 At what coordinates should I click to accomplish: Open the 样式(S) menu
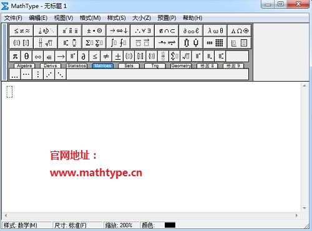click(x=117, y=18)
